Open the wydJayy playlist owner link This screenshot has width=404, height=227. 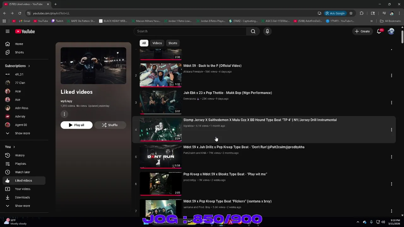coord(66,101)
